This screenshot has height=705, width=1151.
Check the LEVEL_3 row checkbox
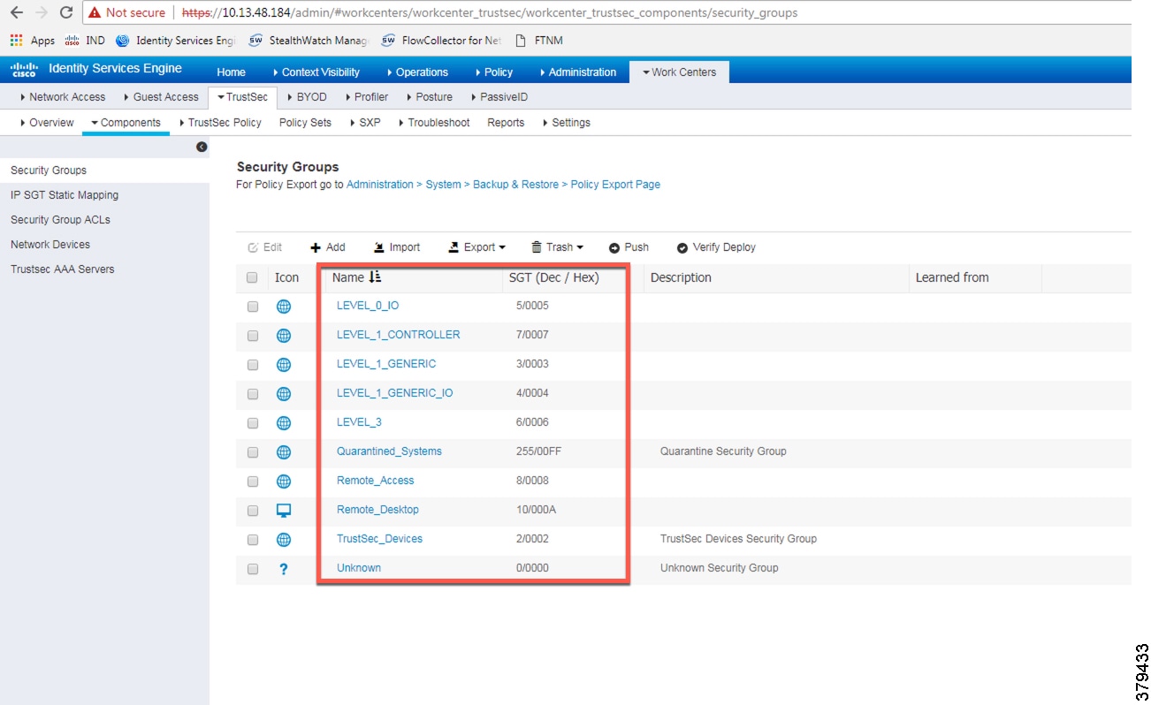[253, 423]
